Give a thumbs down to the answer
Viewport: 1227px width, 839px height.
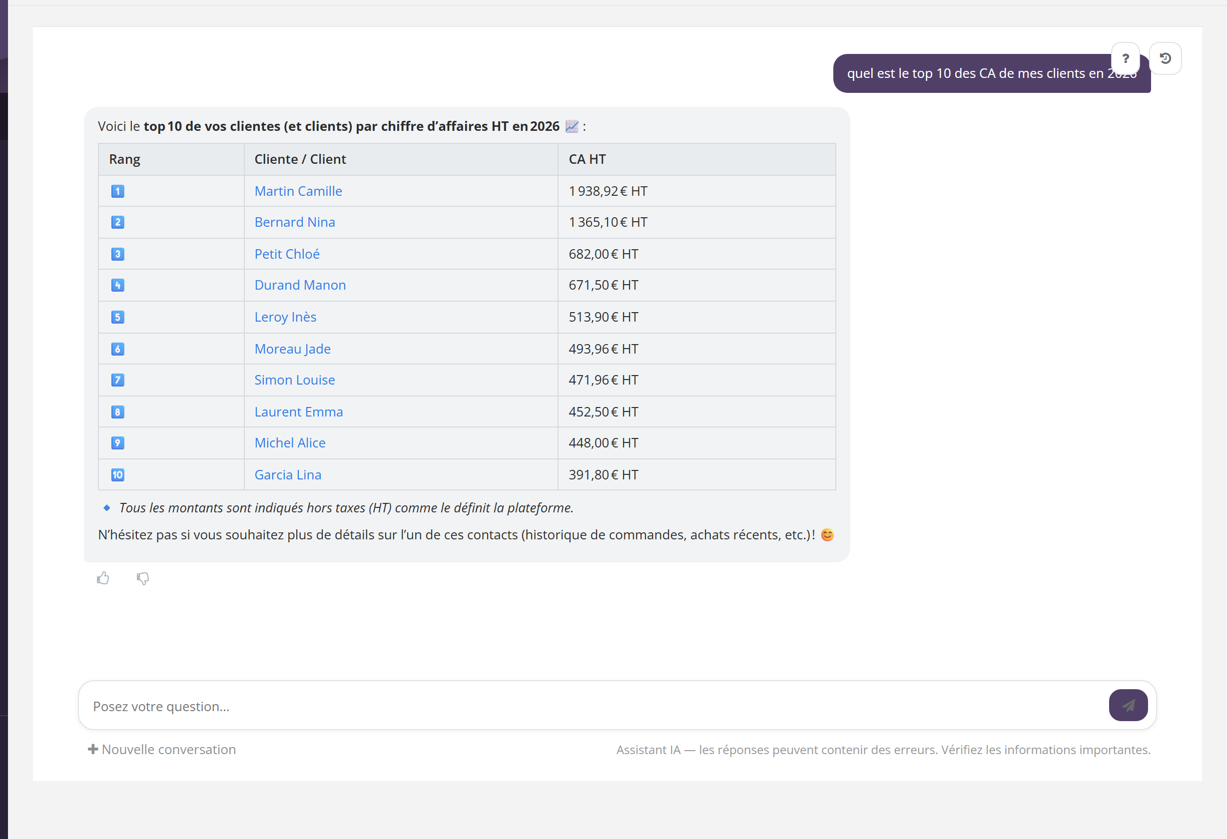point(142,578)
